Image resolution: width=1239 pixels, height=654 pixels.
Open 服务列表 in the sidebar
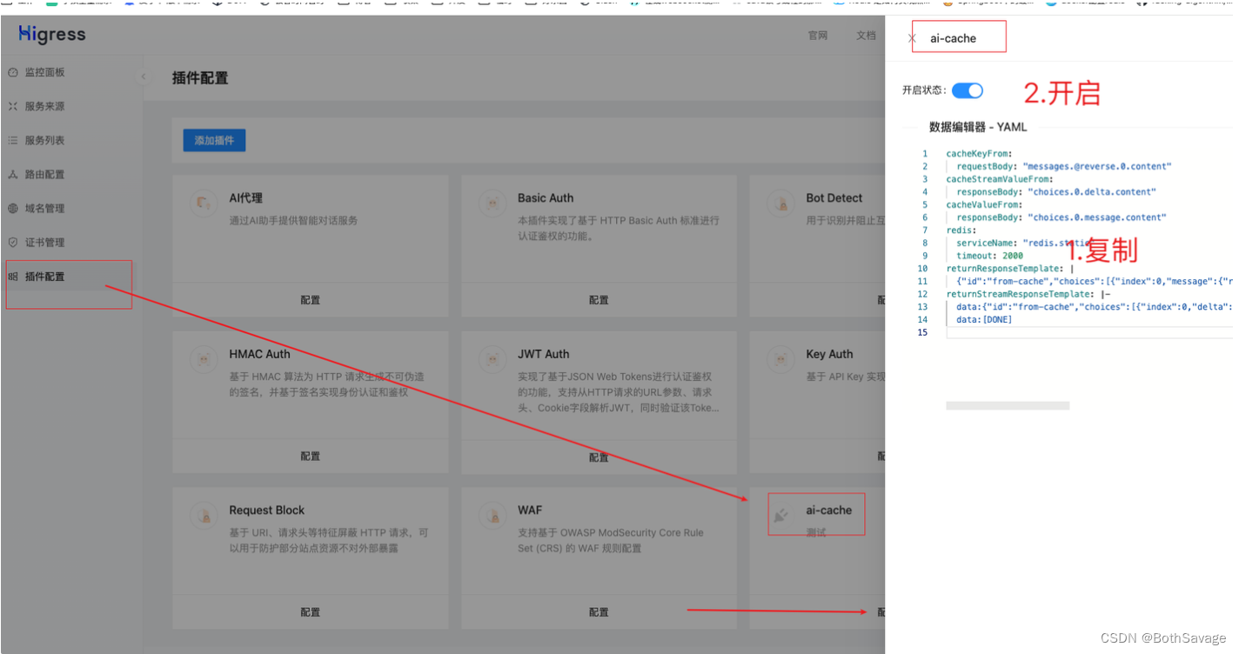click(x=44, y=140)
